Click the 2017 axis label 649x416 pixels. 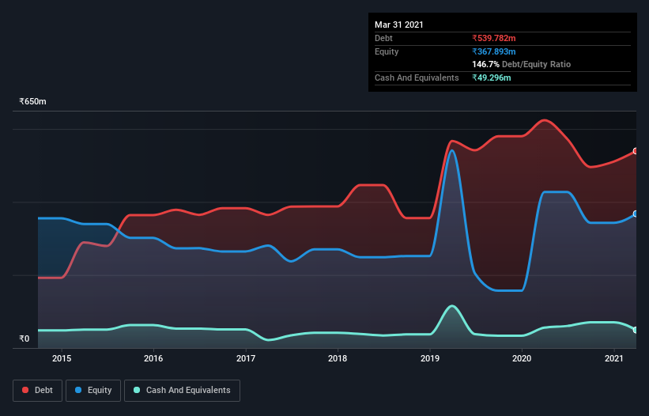point(246,358)
